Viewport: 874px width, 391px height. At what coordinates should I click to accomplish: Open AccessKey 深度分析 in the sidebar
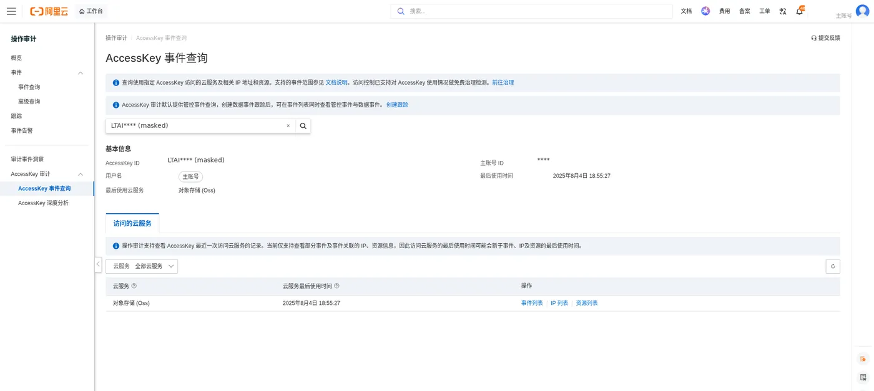[44, 203]
